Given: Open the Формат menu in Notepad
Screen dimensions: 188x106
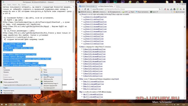Looking at the screenshot, I should click(x=14, y=5).
